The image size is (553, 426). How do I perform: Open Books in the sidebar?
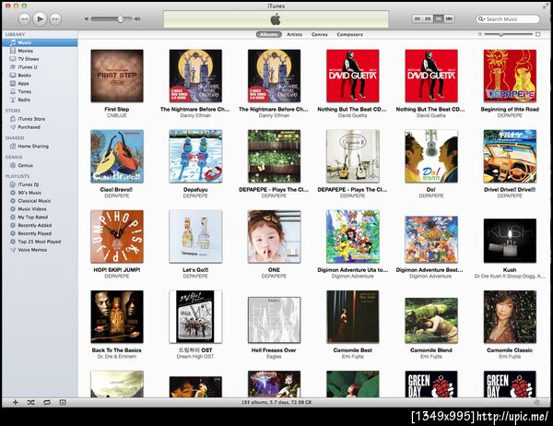40,76
